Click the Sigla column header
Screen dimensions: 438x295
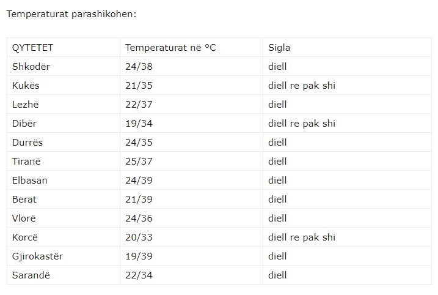(279, 48)
